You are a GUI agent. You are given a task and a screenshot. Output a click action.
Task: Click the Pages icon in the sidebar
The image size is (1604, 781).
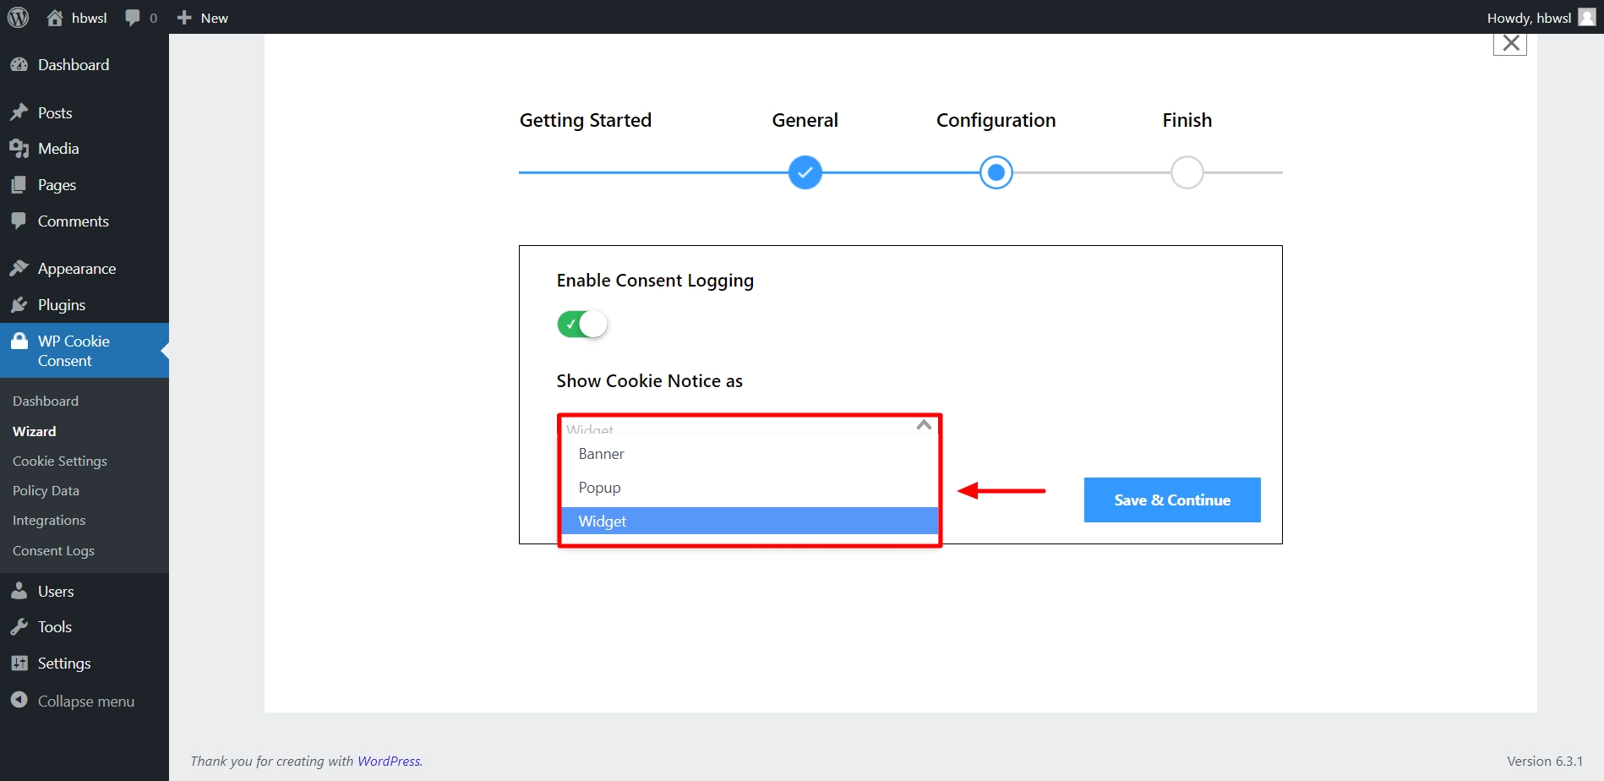[20, 184]
